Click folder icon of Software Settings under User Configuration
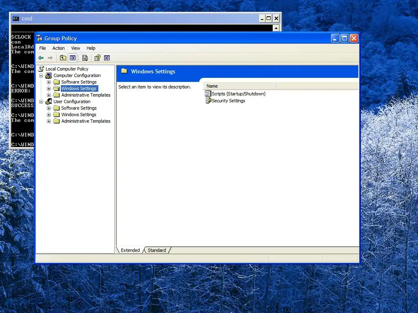The height and width of the screenshot is (313, 418). pyautogui.click(x=56, y=108)
